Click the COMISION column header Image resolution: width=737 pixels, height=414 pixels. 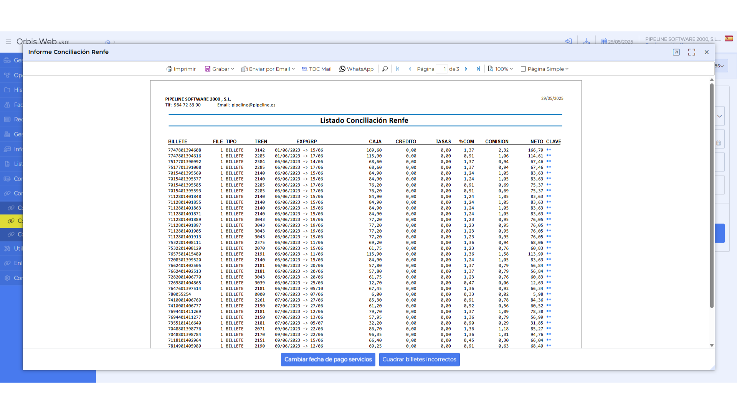(497, 141)
